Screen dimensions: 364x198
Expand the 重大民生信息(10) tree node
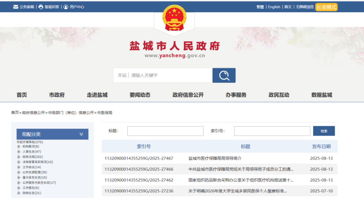[19, 177]
